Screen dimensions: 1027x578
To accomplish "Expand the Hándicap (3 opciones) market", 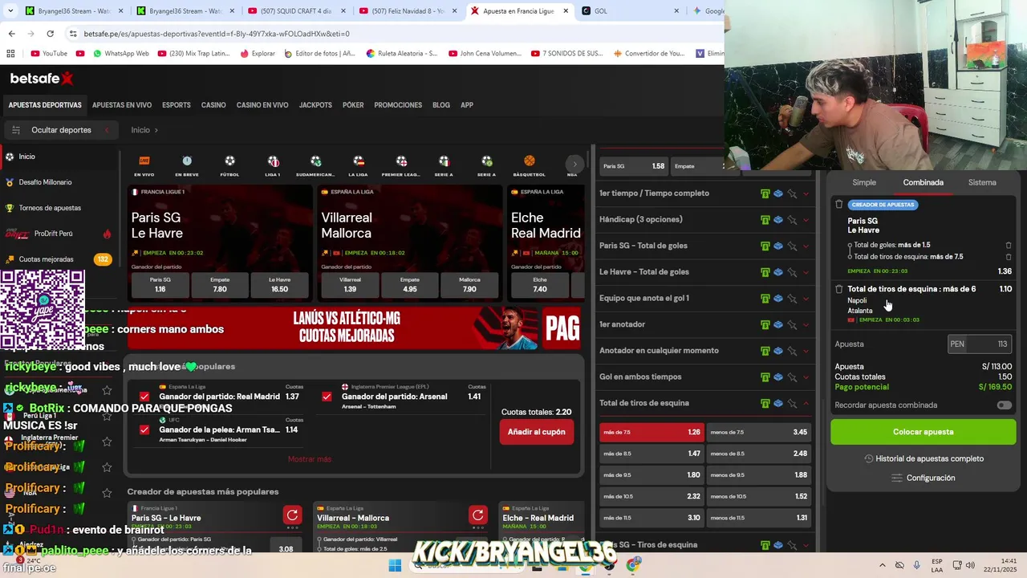I will (x=806, y=219).
